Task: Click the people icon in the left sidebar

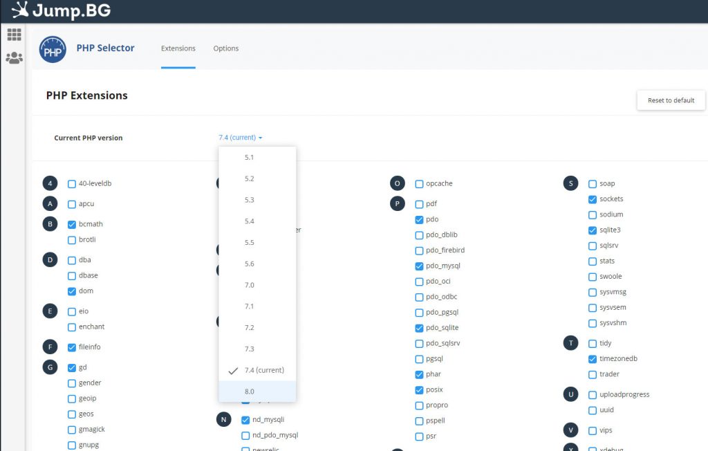Action: point(14,57)
